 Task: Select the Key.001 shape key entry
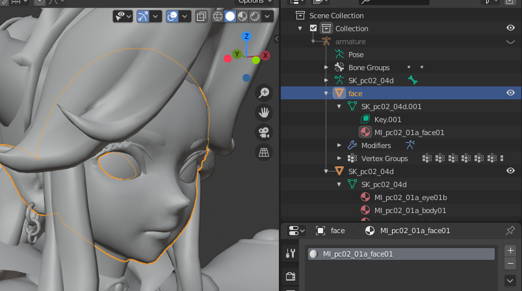(x=387, y=120)
